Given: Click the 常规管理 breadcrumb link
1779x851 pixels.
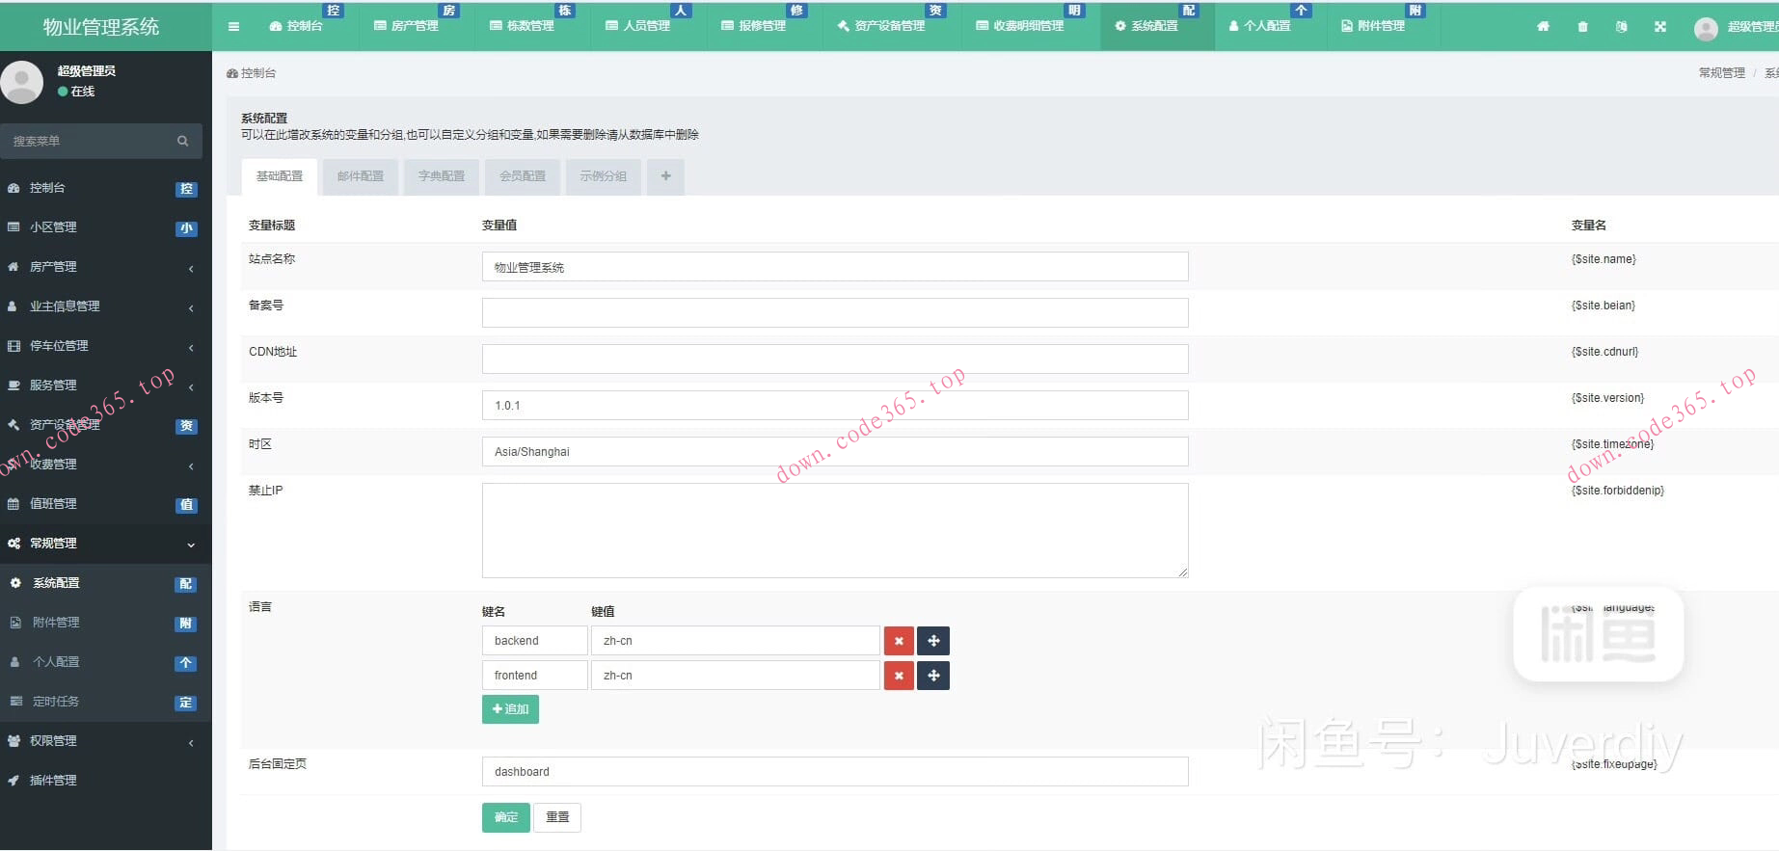Looking at the screenshot, I should 1722,73.
